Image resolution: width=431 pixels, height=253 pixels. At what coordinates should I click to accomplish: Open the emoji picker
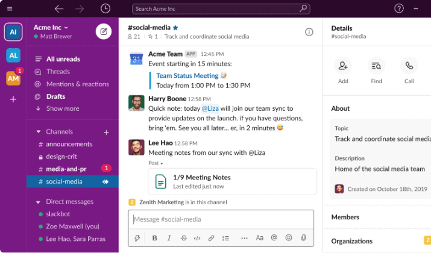289,237
